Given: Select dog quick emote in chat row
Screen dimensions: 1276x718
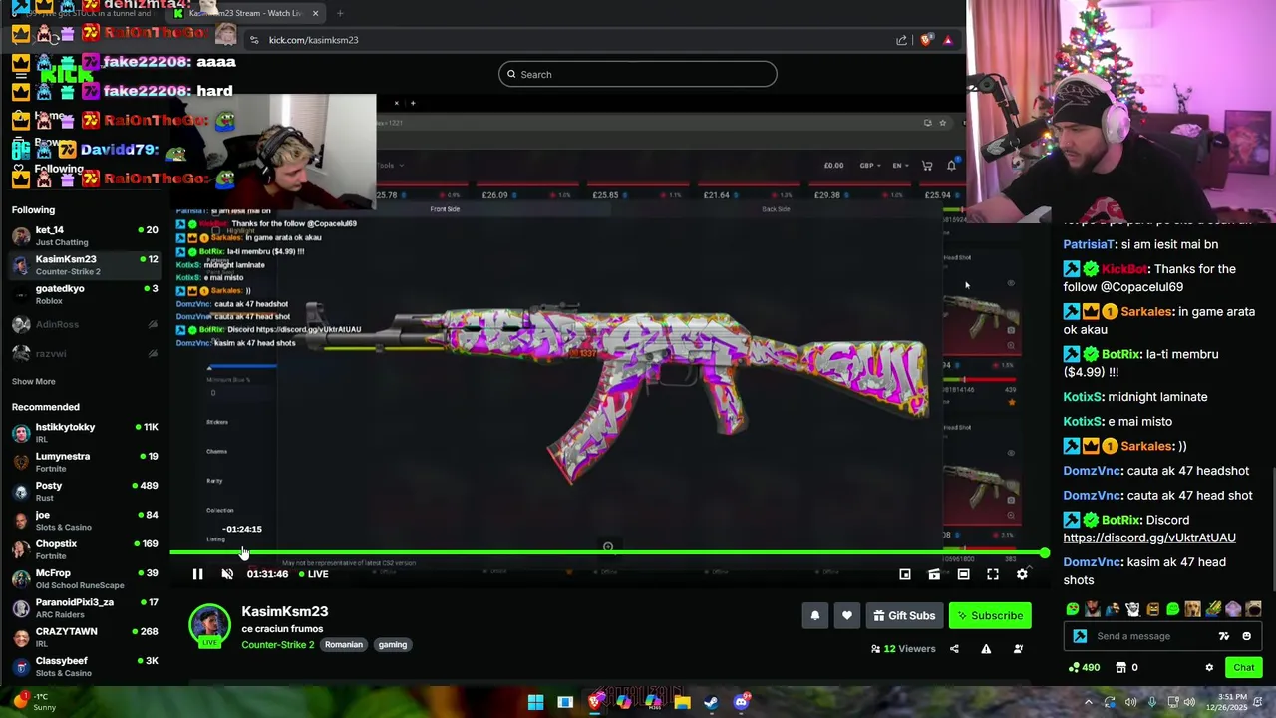Looking at the screenshot, I should coord(1193,609).
